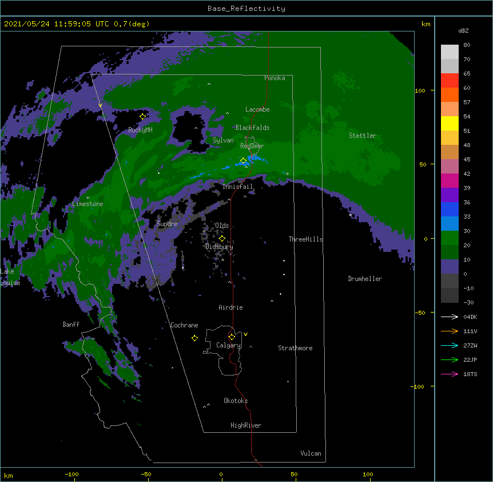Screen dimensions: 493x482
Task: Click the Base_Reflectivity title text
Action: 246,9
